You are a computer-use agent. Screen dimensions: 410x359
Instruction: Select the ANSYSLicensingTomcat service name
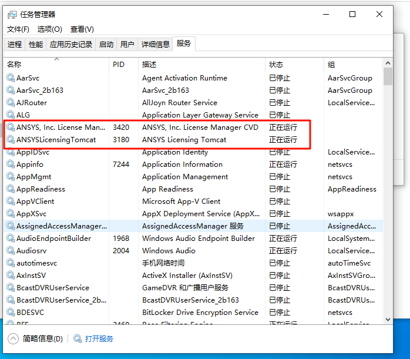coord(56,140)
